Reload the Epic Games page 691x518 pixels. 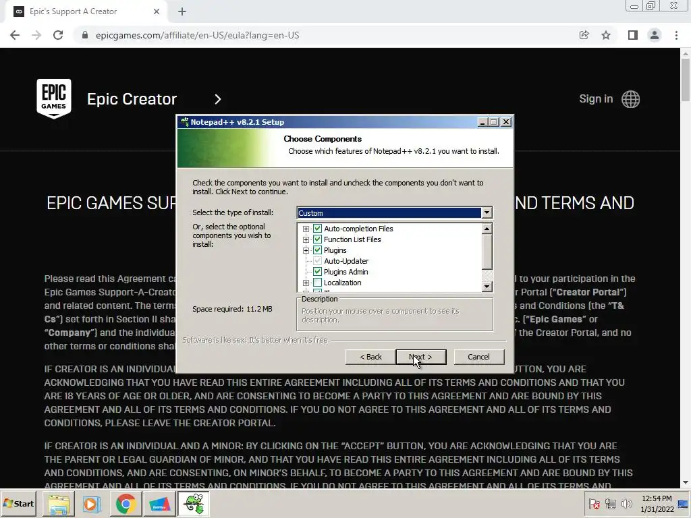click(58, 35)
